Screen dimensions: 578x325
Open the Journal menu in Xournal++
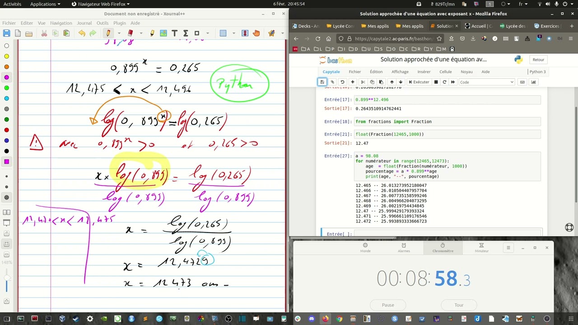(x=84, y=23)
